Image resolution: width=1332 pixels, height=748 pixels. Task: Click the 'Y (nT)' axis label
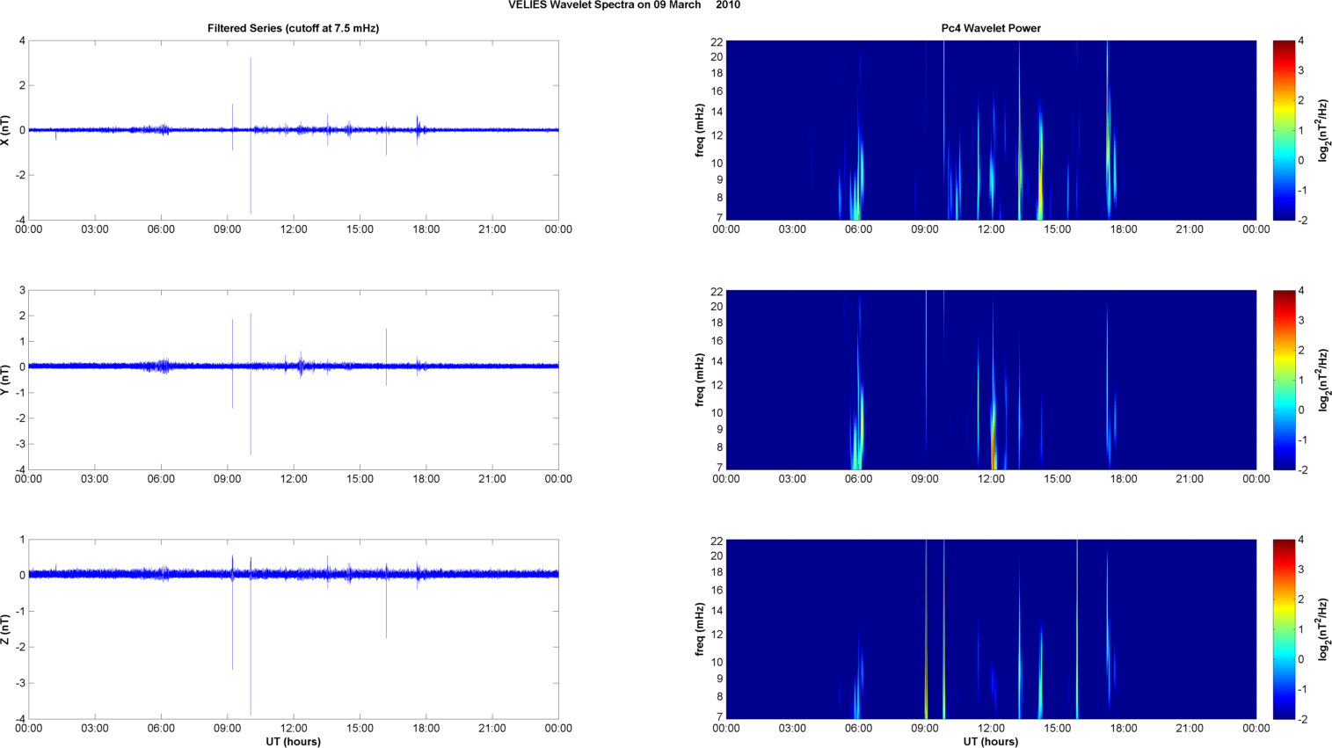(x=6, y=380)
